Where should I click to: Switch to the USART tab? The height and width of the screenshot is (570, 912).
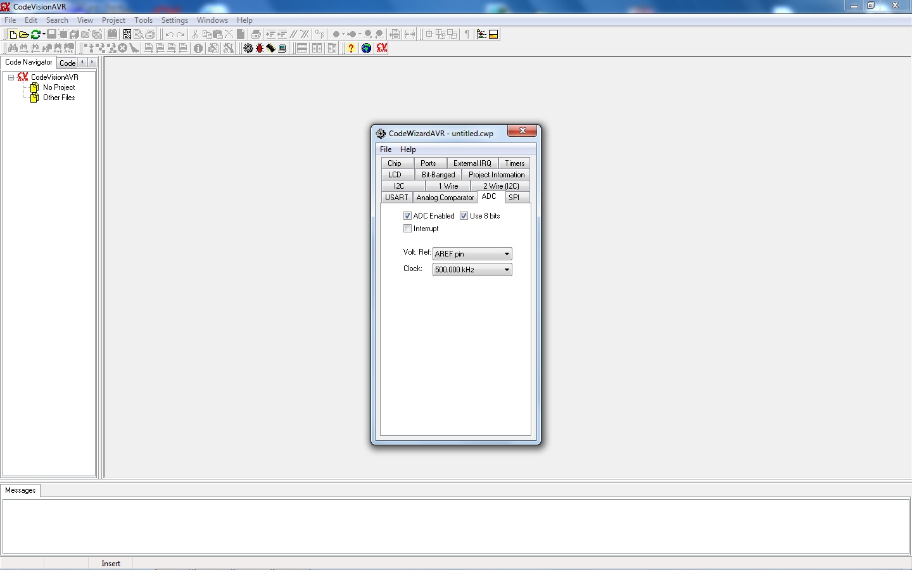click(x=396, y=198)
